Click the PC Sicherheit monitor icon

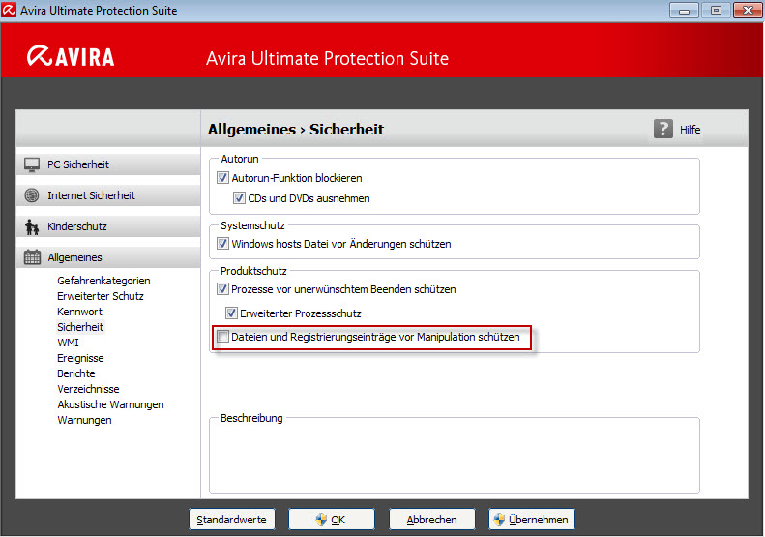pyautogui.click(x=32, y=165)
